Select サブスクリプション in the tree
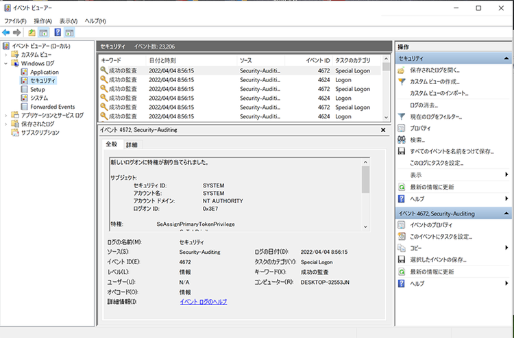Screen dimensions: 514x338 40,133
